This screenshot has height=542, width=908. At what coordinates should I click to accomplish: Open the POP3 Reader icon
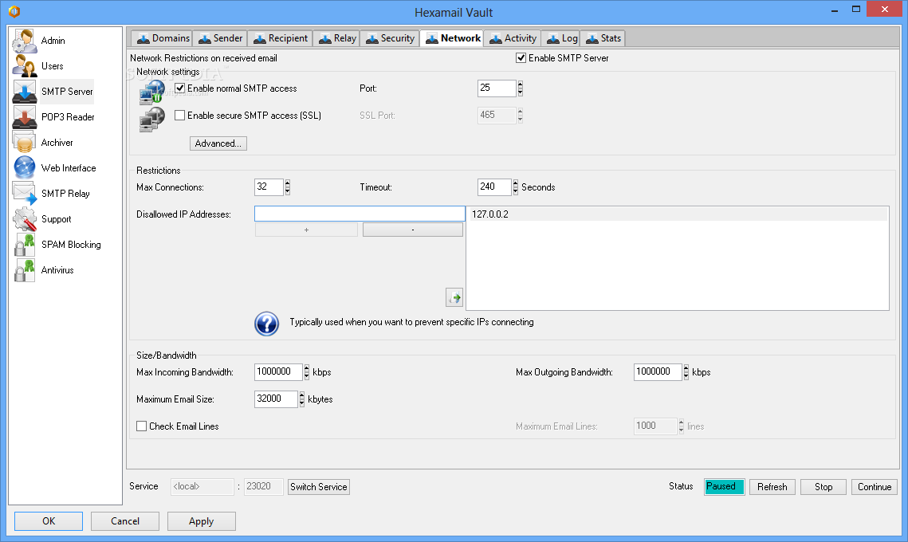(25, 117)
